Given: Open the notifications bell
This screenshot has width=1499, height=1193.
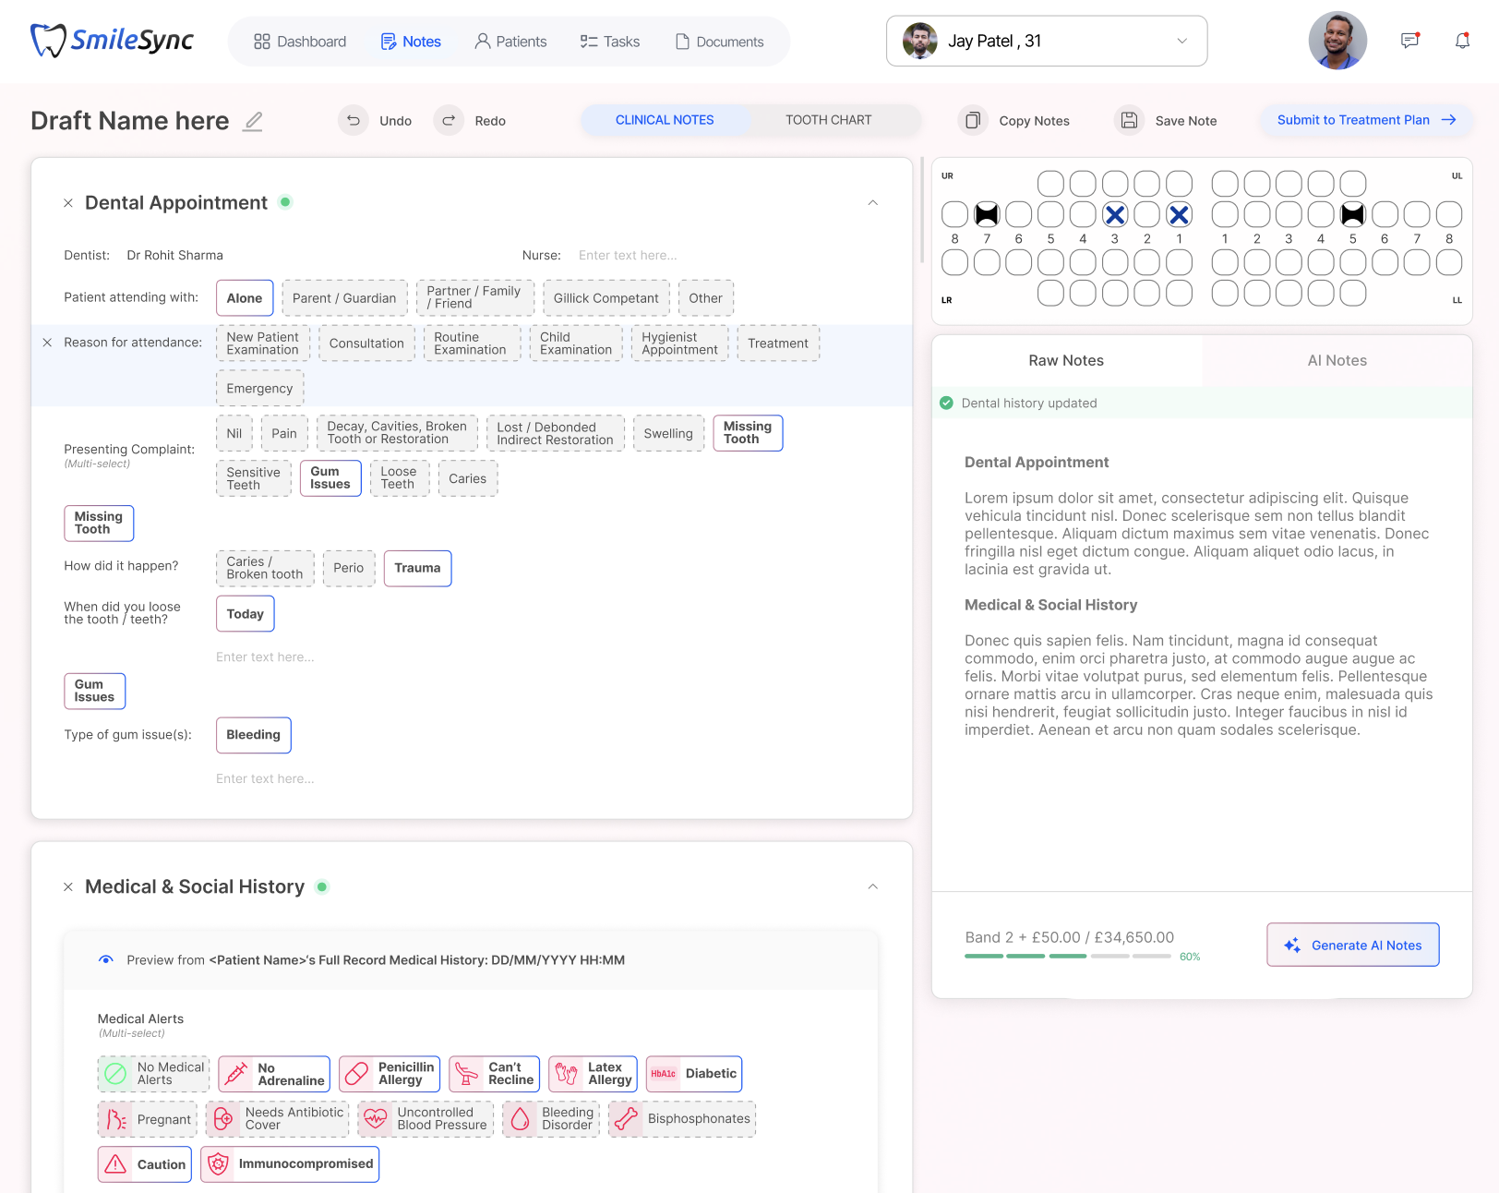Looking at the screenshot, I should pyautogui.click(x=1462, y=41).
